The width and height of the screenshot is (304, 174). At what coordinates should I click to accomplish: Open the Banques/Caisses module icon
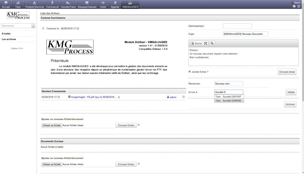click(x=87, y=3)
